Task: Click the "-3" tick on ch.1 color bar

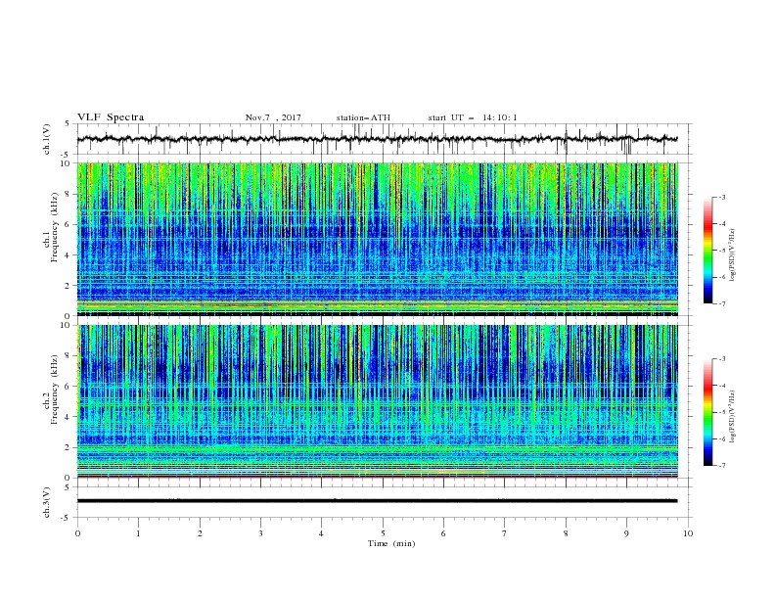Action: tap(721, 197)
